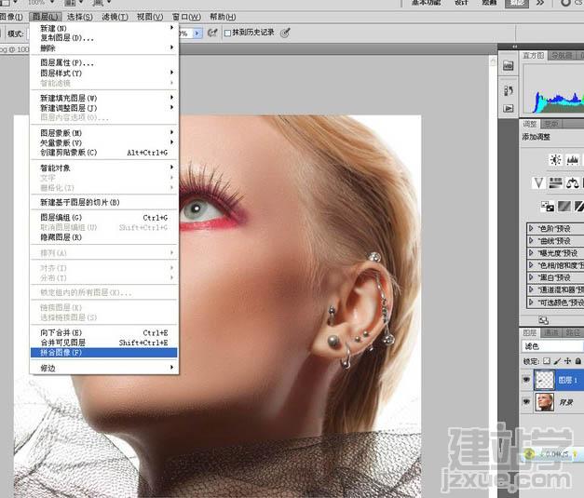Open the flow percentage slider arrow

click(197, 34)
